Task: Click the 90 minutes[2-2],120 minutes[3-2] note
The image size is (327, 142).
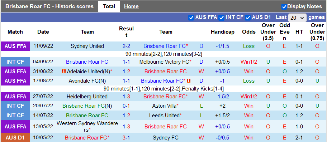Action: [164, 54]
